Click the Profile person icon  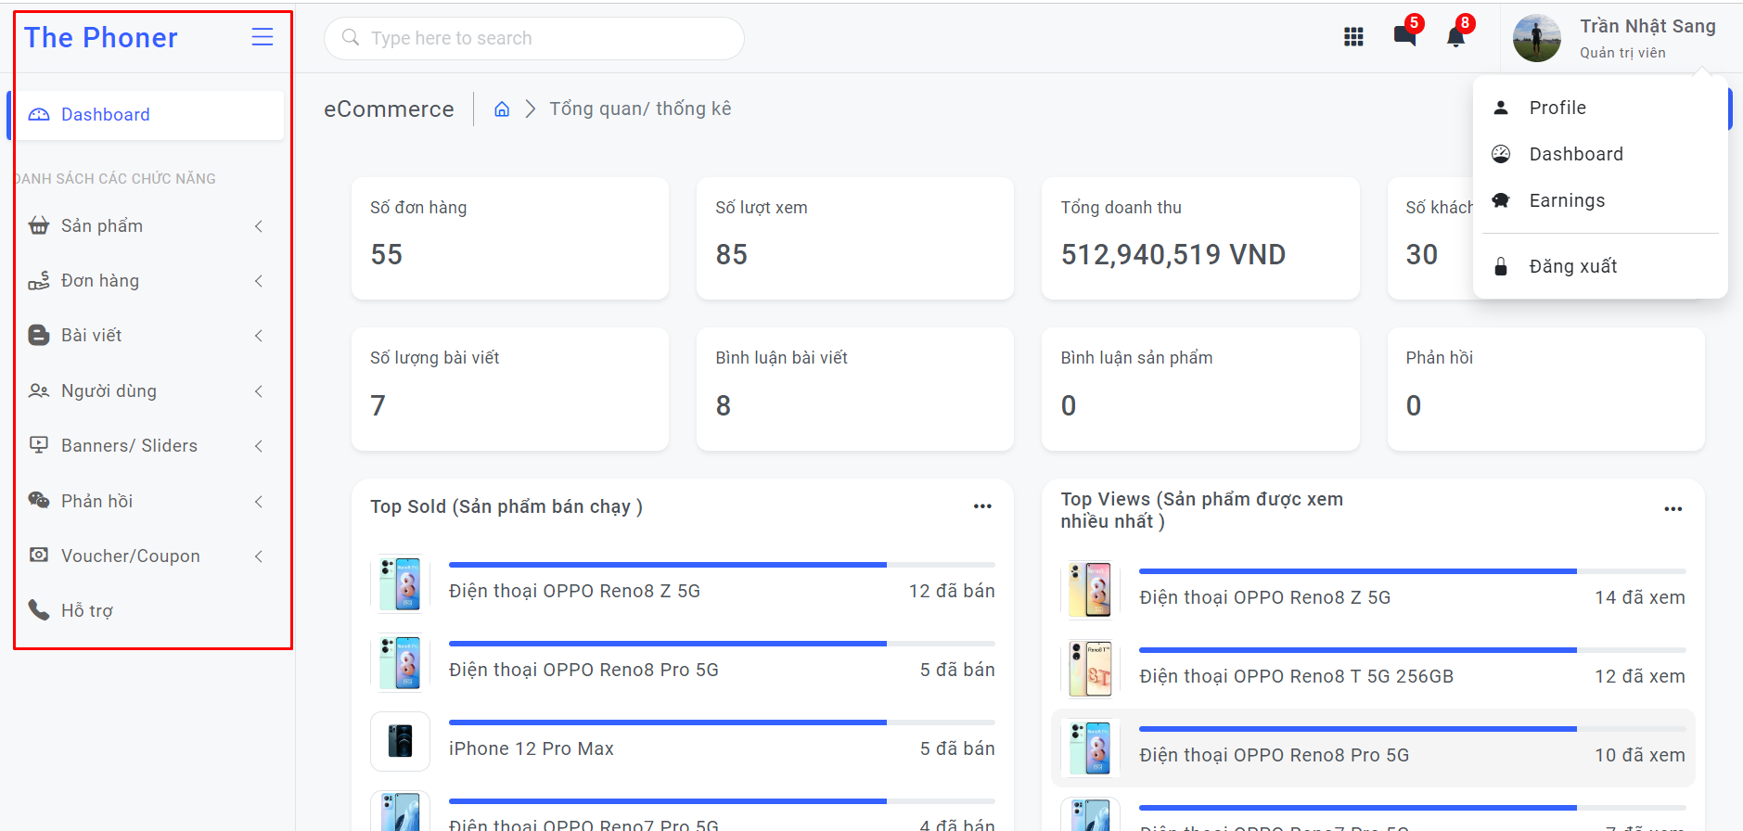tap(1501, 108)
